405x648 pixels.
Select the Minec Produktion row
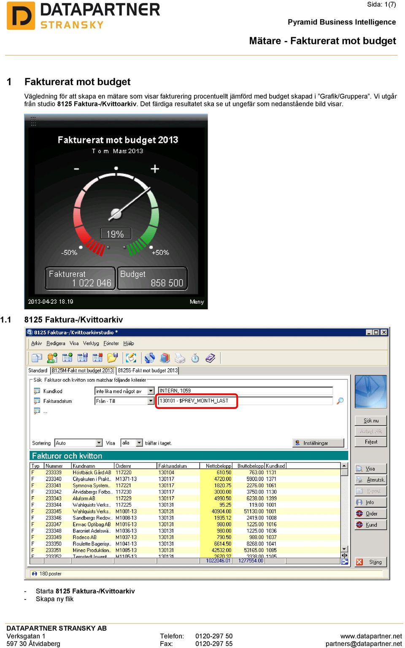pos(185,550)
